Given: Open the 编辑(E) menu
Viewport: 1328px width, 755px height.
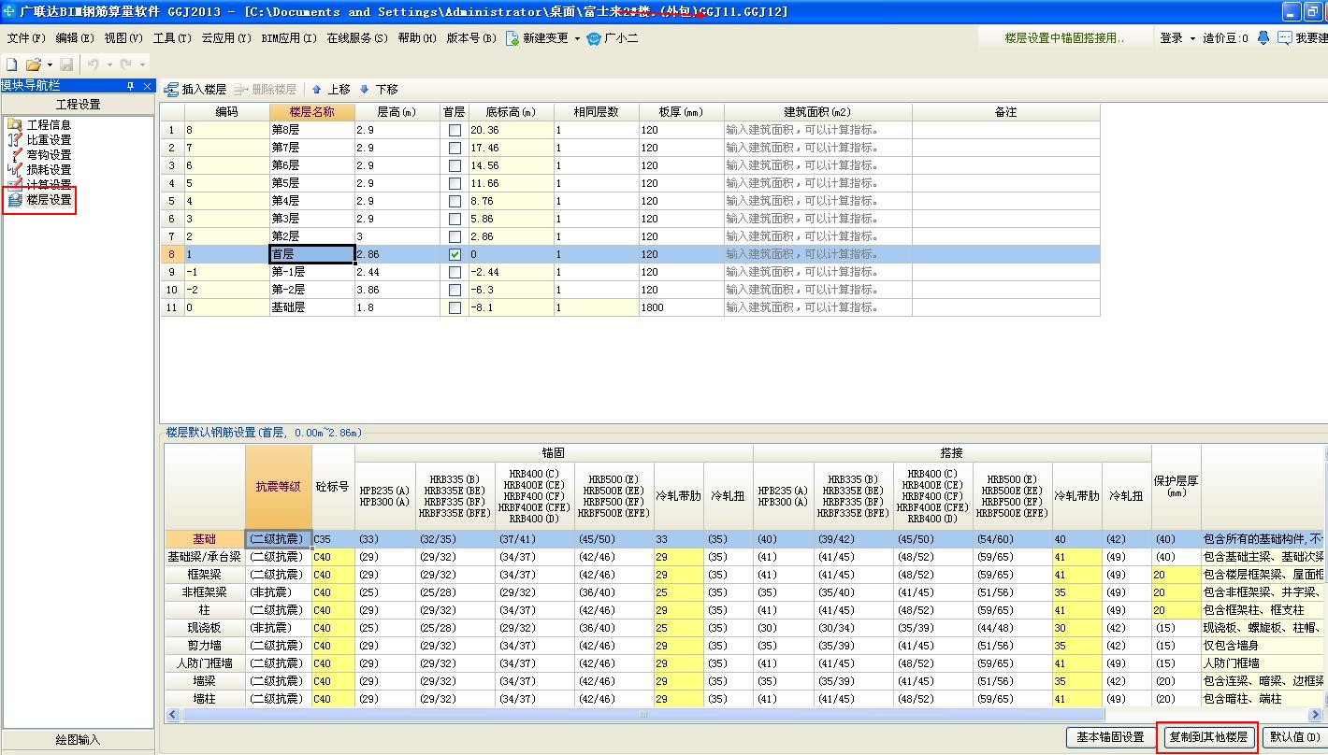Looking at the screenshot, I should (x=75, y=38).
